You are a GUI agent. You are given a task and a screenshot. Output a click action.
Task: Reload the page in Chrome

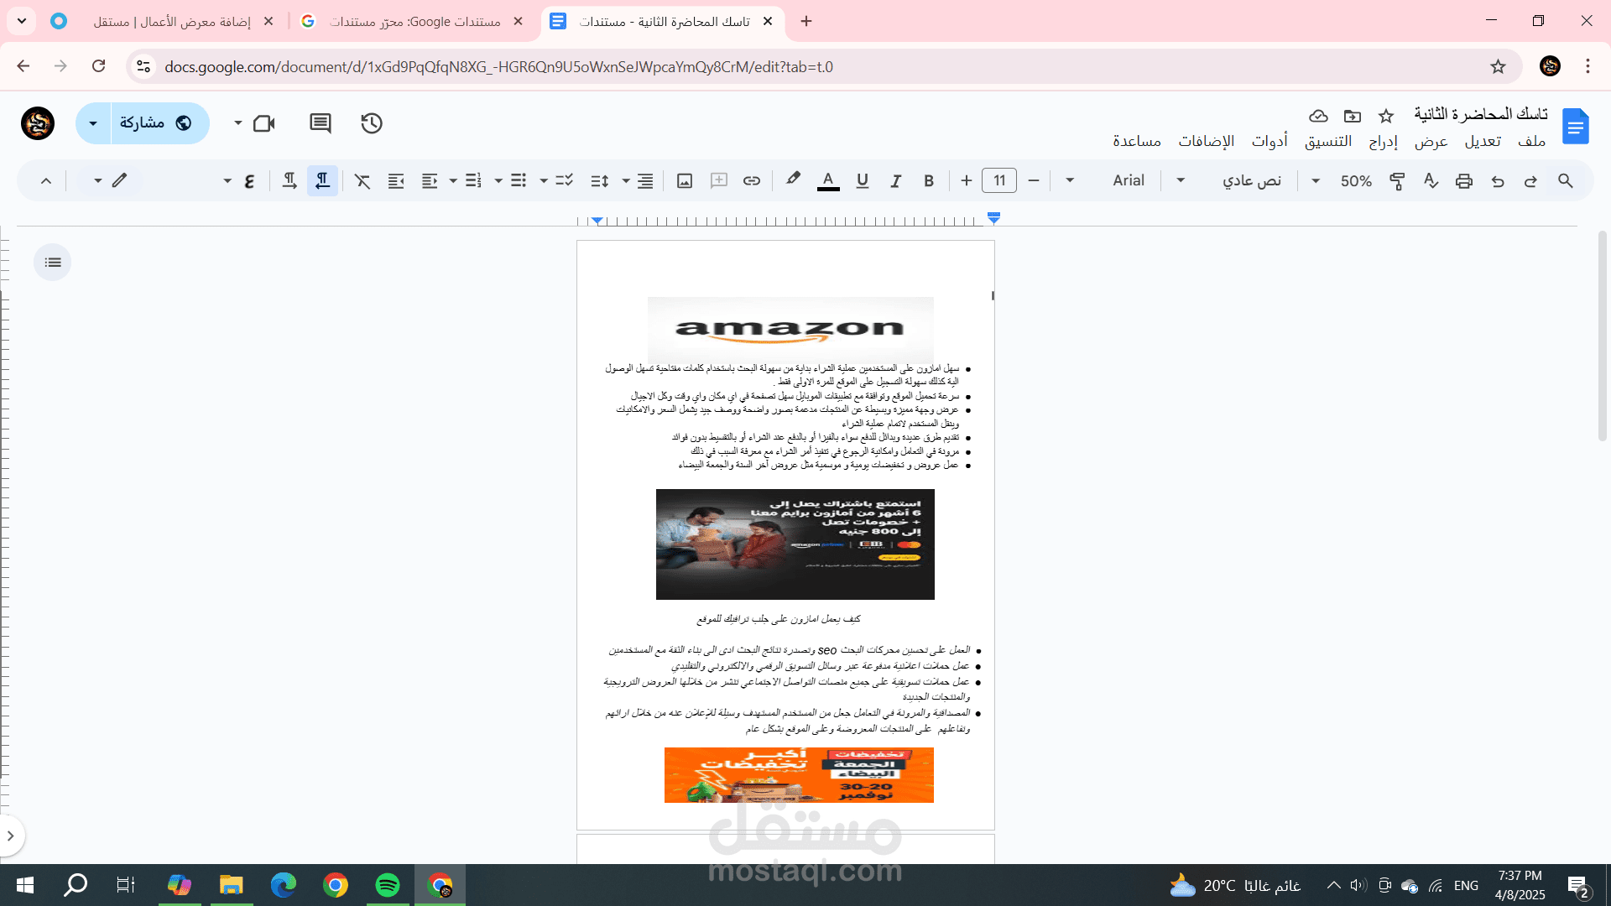tap(99, 66)
